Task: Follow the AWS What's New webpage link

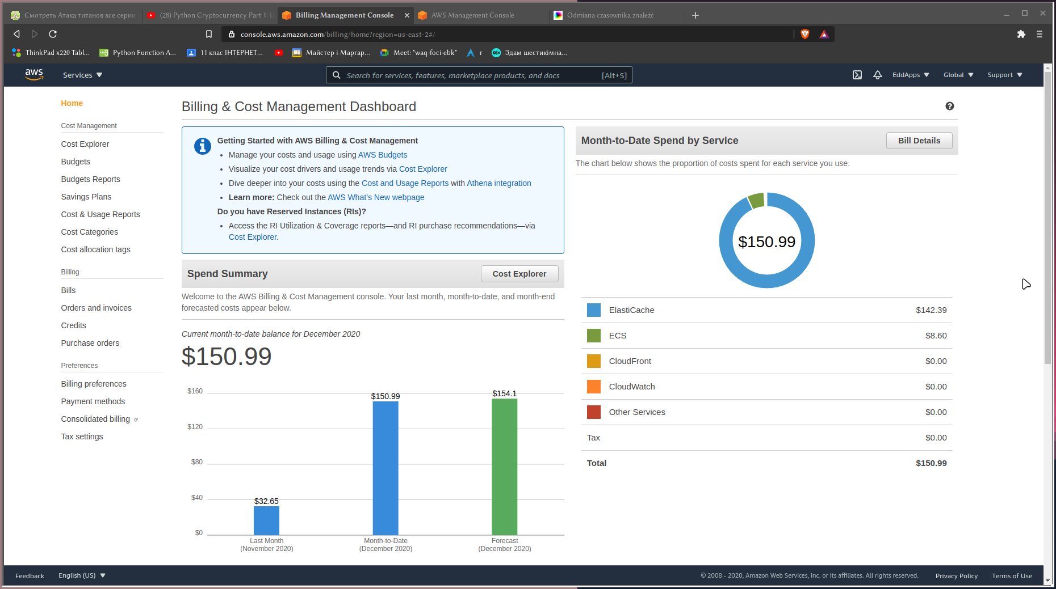Action: tap(376, 197)
